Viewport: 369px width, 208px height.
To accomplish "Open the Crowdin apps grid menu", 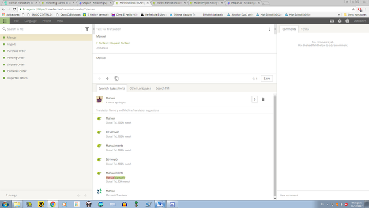I will tap(5, 21).
